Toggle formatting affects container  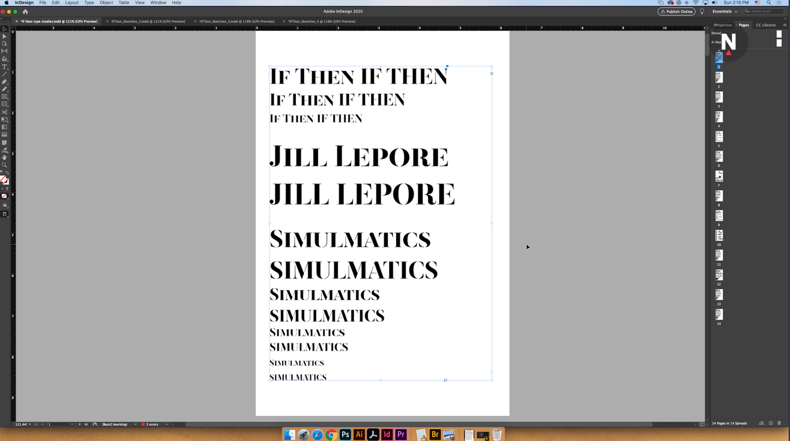coord(2,189)
